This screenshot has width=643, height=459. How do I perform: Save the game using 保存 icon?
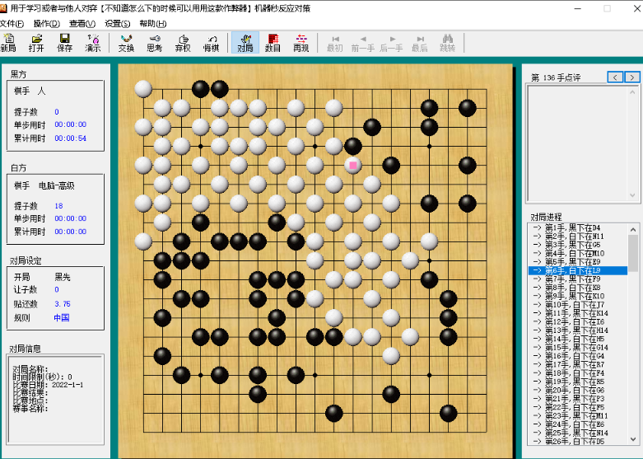pos(64,43)
